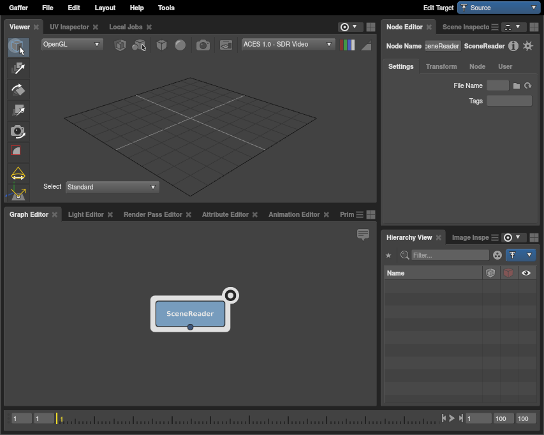This screenshot has height=435, width=544.
Task: Open the Layout menu
Action: (x=105, y=8)
